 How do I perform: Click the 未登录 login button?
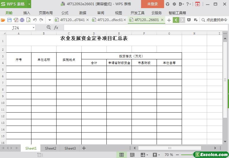pos(153,4)
